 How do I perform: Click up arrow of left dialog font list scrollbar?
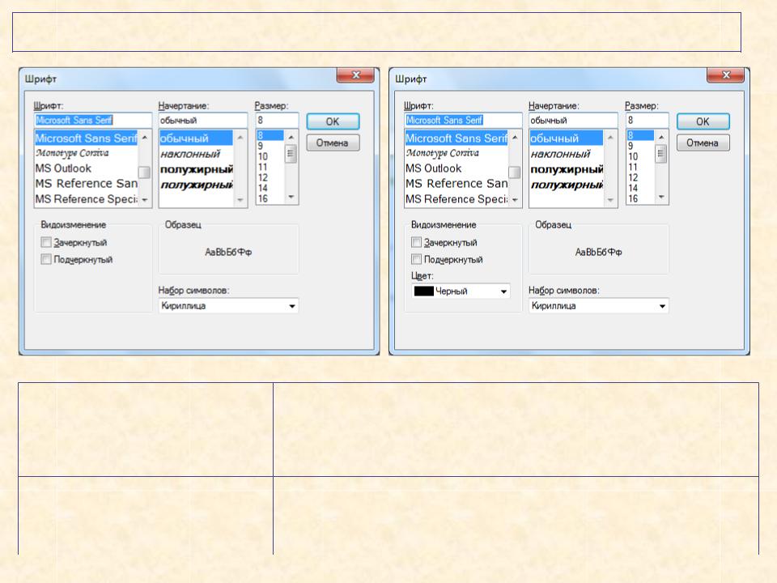[x=145, y=137]
